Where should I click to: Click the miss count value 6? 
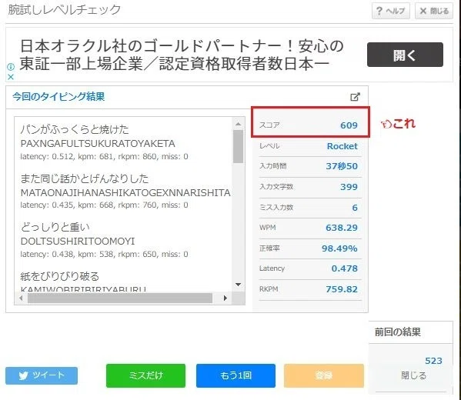click(355, 208)
